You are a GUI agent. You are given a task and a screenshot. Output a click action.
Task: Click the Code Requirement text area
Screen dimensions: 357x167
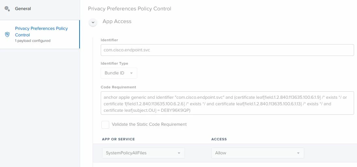[227, 103]
